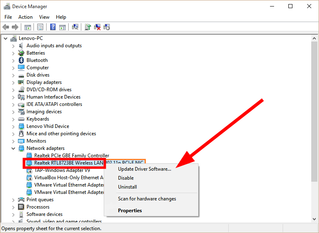
Task: Expand the Display adapters category
Action: pos(13,83)
